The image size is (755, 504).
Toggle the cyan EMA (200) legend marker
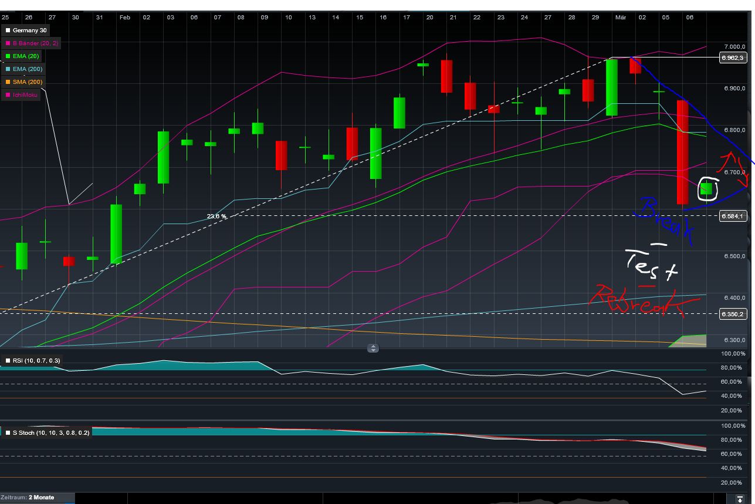click(x=7, y=69)
